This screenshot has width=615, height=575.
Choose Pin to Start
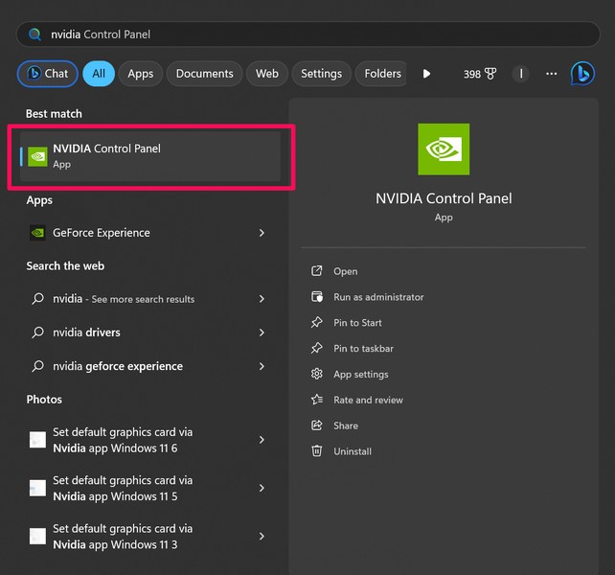[x=357, y=323]
